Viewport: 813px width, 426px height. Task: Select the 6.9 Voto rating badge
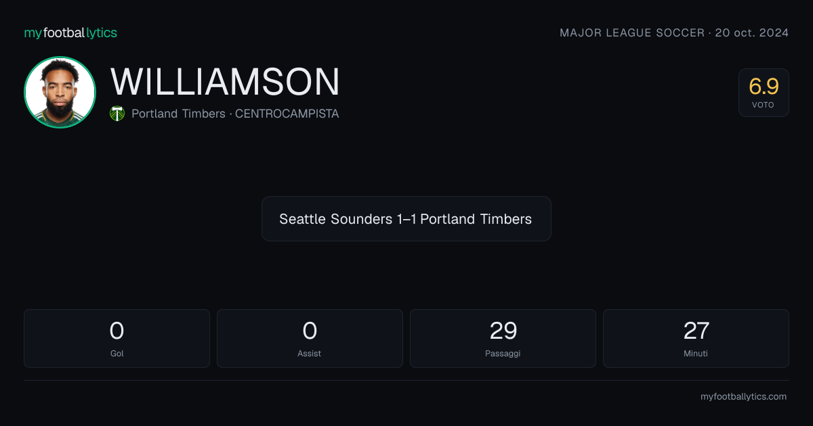coord(764,93)
